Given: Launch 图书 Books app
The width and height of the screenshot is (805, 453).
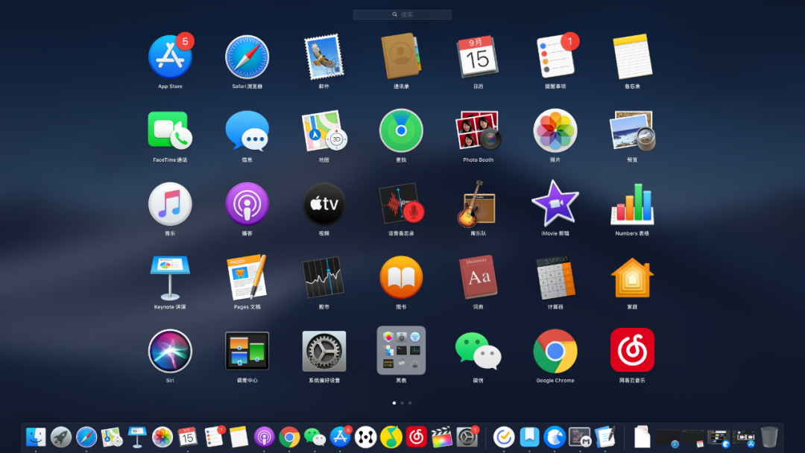Looking at the screenshot, I should pos(401,278).
